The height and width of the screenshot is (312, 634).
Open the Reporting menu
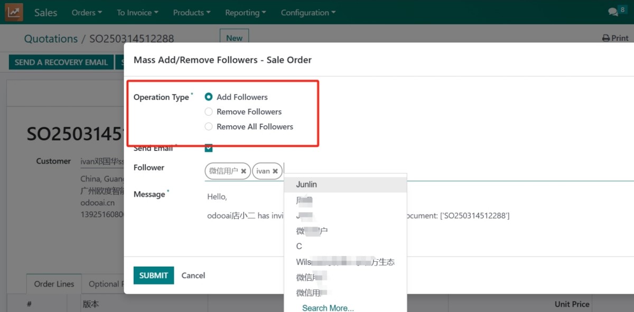(245, 13)
